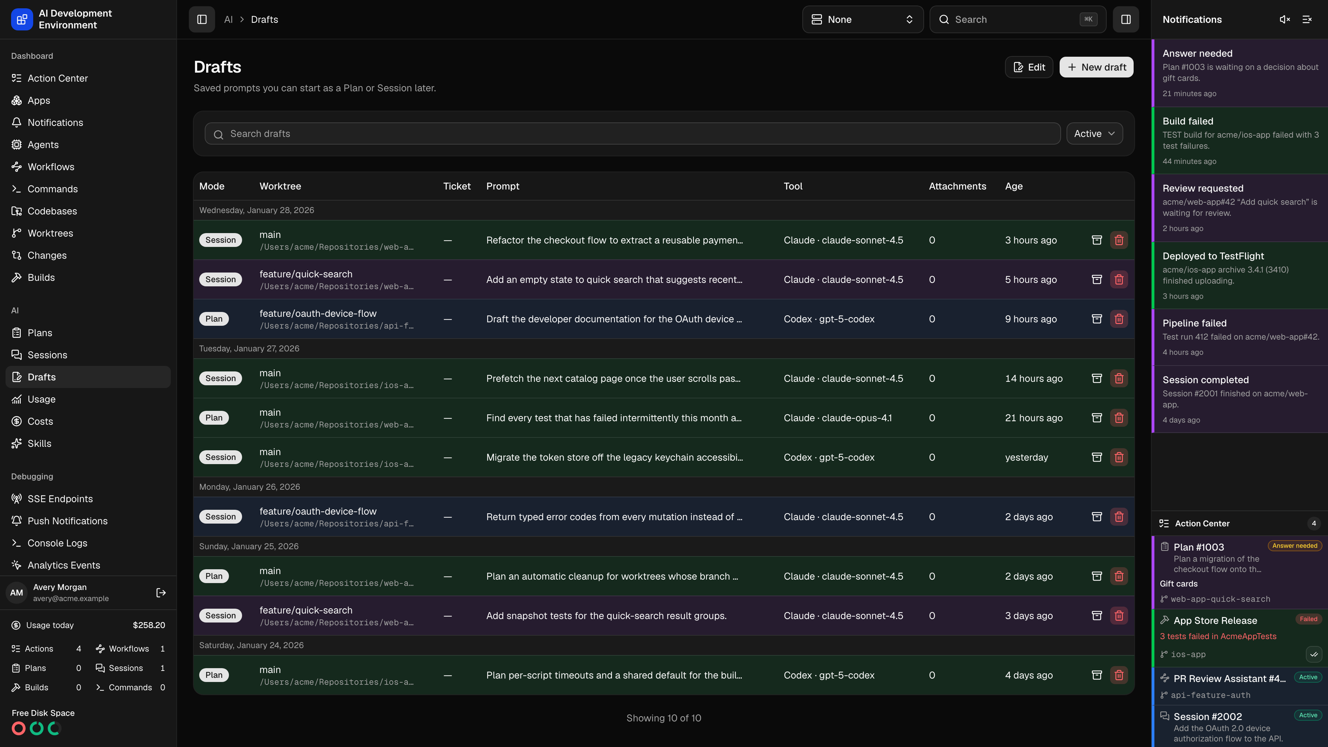
Task: Archive the snapshot tests quick-search draft
Action: [x=1097, y=616]
